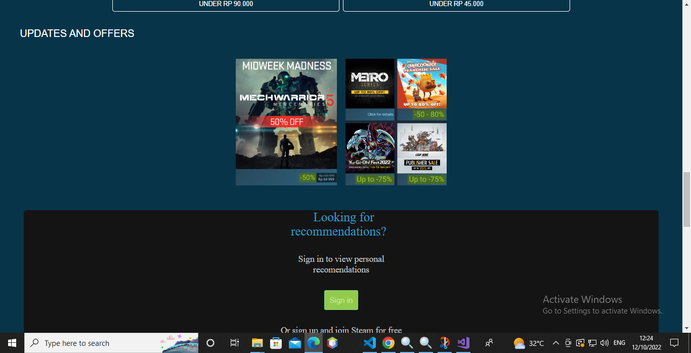Click 'Sign in to view personal recomendations' text
Viewport: 691px width, 353px height.
click(341, 264)
